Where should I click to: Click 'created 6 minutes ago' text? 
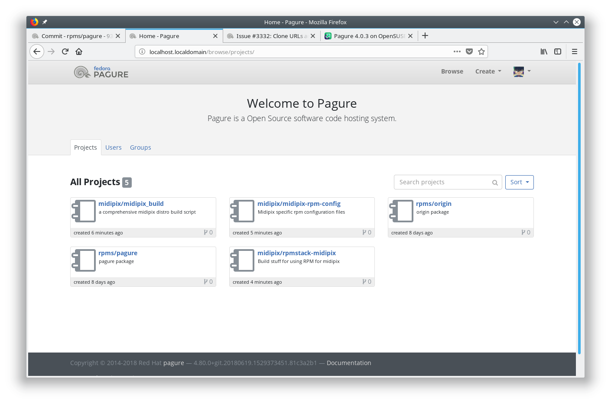[98, 233]
